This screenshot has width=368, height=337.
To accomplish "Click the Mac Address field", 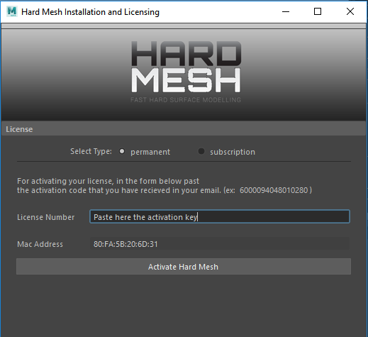I will coord(220,244).
